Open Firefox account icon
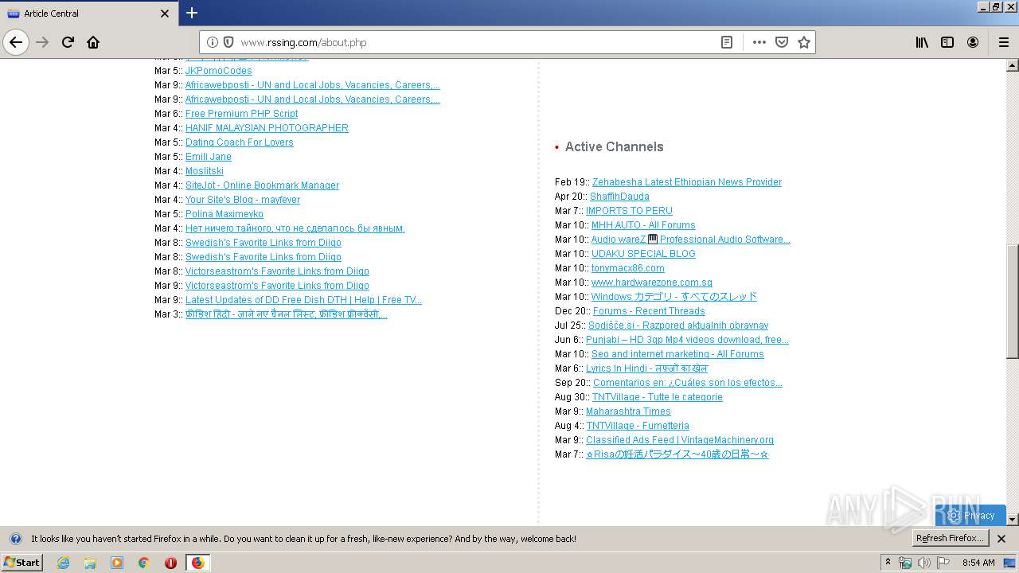 973,42
